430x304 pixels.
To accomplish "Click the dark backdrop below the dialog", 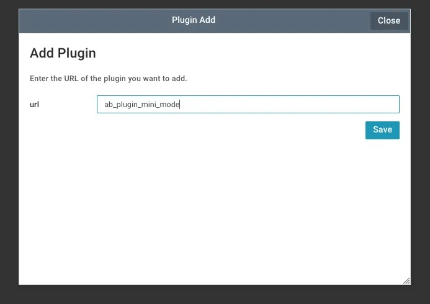I will click(215, 295).
